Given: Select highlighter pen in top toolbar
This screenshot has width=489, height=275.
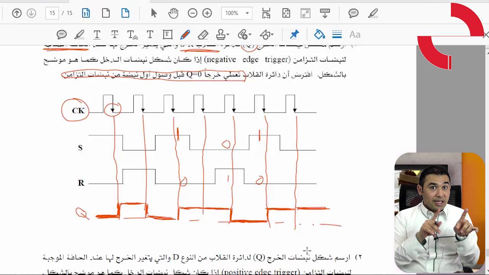Looking at the screenshot, I should coord(373,13).
